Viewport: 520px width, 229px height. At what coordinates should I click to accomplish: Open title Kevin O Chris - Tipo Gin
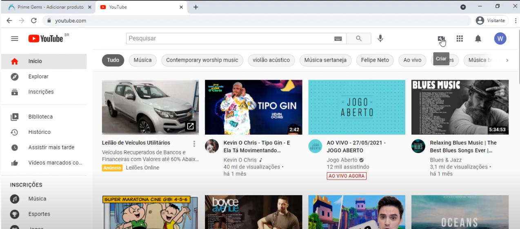tap(257, 147)
